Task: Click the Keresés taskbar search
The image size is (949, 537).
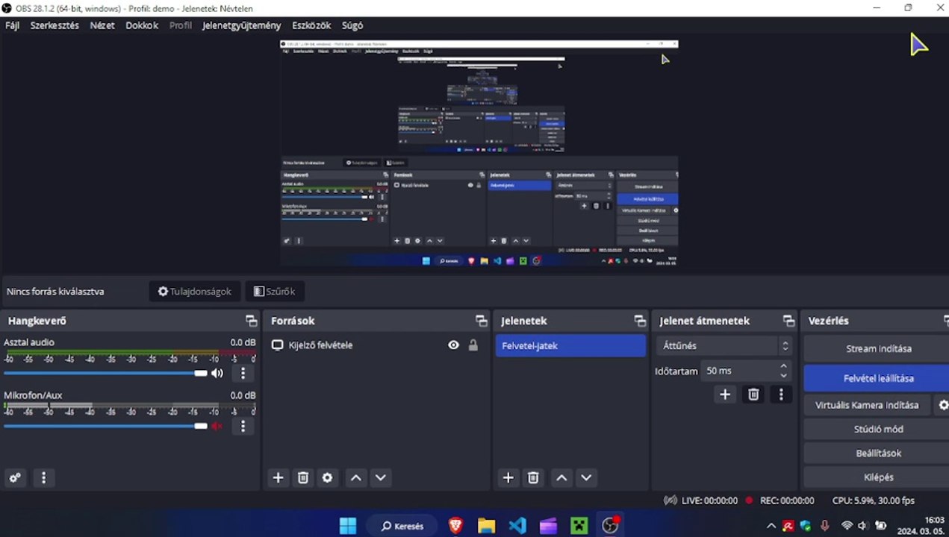Action: 403,526
